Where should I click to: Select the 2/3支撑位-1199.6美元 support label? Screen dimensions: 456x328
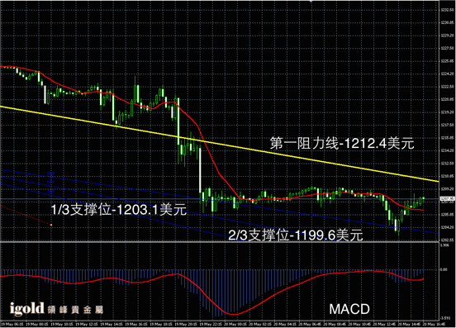296,235
